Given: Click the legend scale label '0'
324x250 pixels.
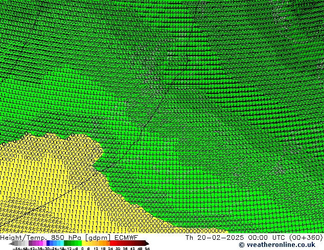Looking at the screenshot, I should pos(82,248).
